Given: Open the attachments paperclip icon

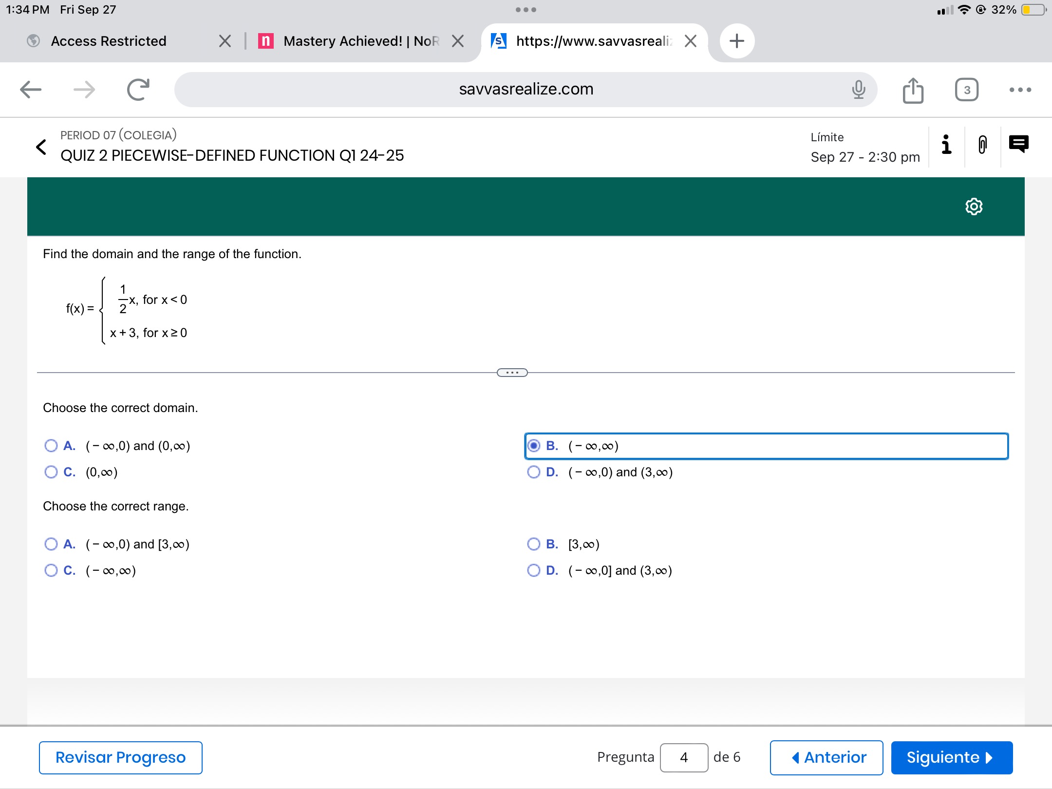Looking at the screenshot, I should coord(982,145).
